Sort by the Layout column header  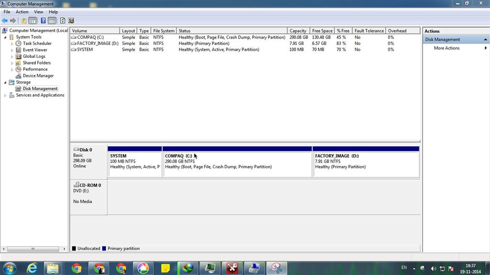tap(128, 31)
